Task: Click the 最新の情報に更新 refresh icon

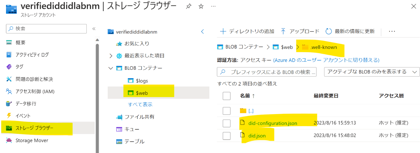Action: tap(328, 31)
